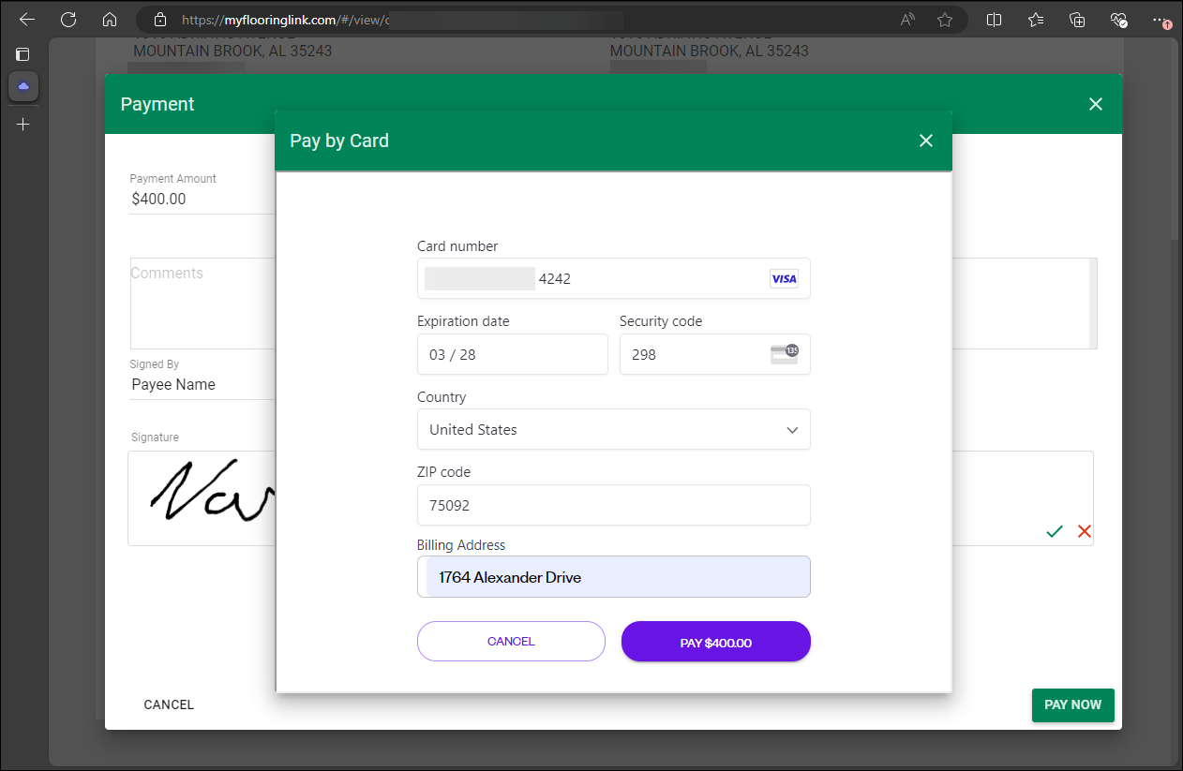The image size is (1183, 771).
Task: Reload the page with the refresh icon
Action: pos(68,20)
